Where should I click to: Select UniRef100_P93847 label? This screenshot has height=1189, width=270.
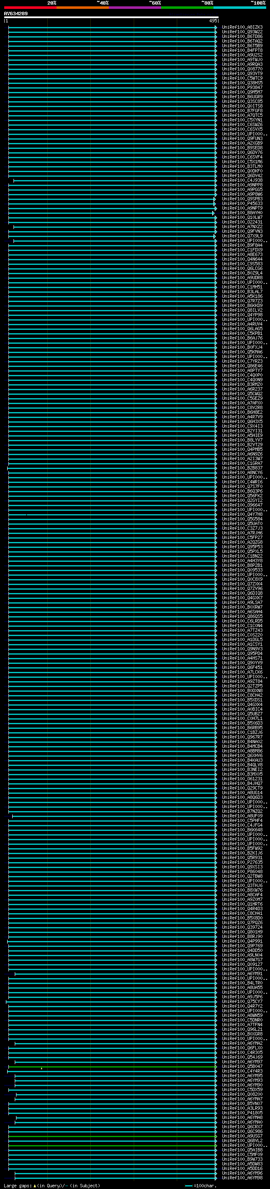(242, 88)
